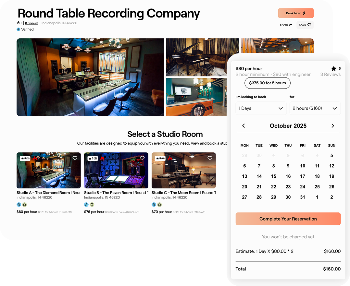Viewport: 350px width, 286px height.
Task: Click the $75 per hour price on Studio B
Action: pyautogui.click(x=94, y=212)
